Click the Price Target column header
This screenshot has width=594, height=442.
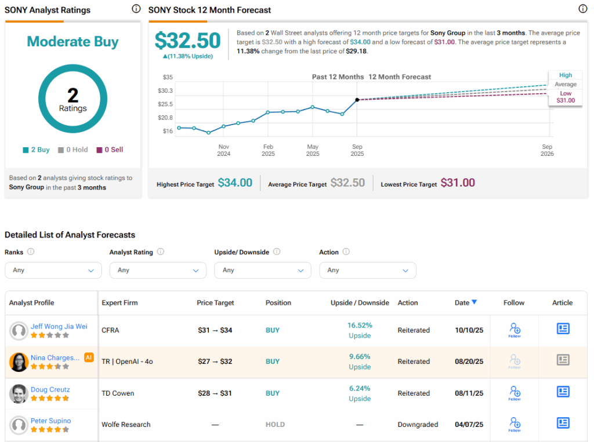point(215,303)
